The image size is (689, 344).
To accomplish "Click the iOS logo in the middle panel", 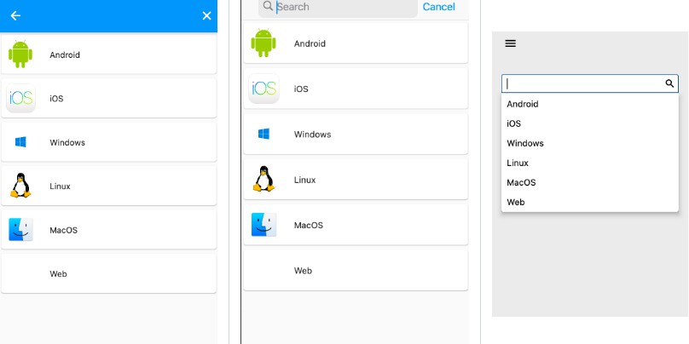I will (263, 89).
